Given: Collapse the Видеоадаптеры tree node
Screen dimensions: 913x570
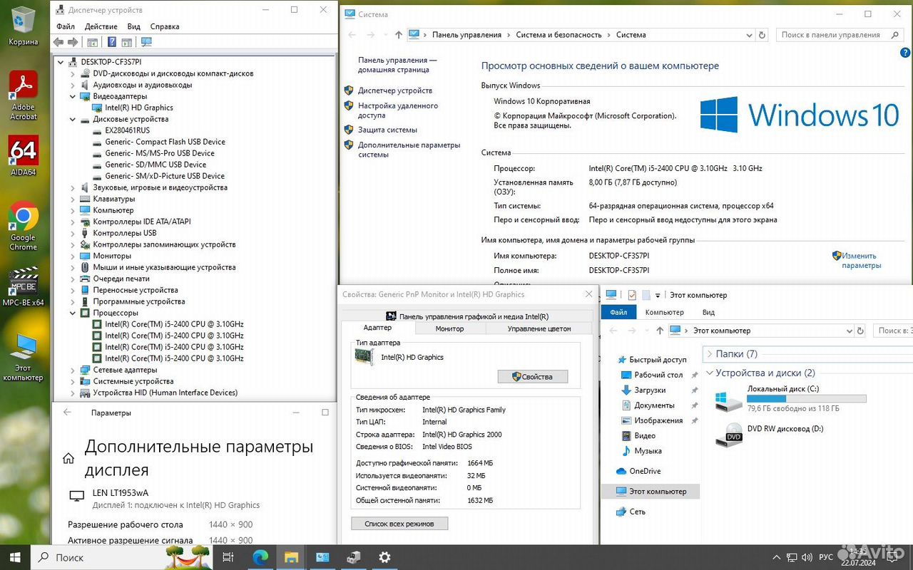Looking at the screenshot, I should [x=73, y=96].
